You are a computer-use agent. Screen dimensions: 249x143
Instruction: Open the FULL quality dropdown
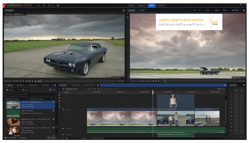pos(226,10)
